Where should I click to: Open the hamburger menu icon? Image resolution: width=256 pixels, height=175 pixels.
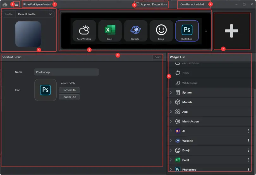(x=16, y=4)
